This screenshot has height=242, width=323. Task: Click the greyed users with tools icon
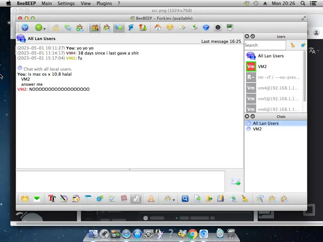[x=272, y=199]
